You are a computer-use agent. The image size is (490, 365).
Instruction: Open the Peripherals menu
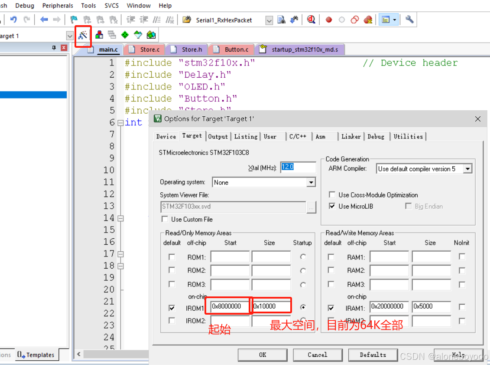[x=58, y=6]
